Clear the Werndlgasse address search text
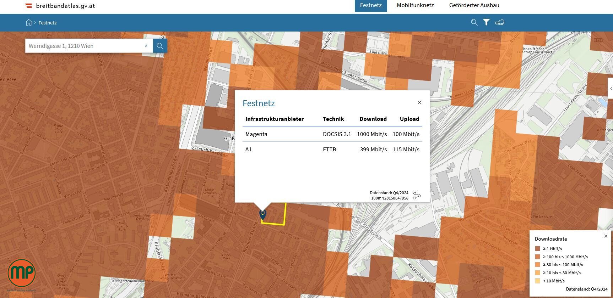 point(146,46)
